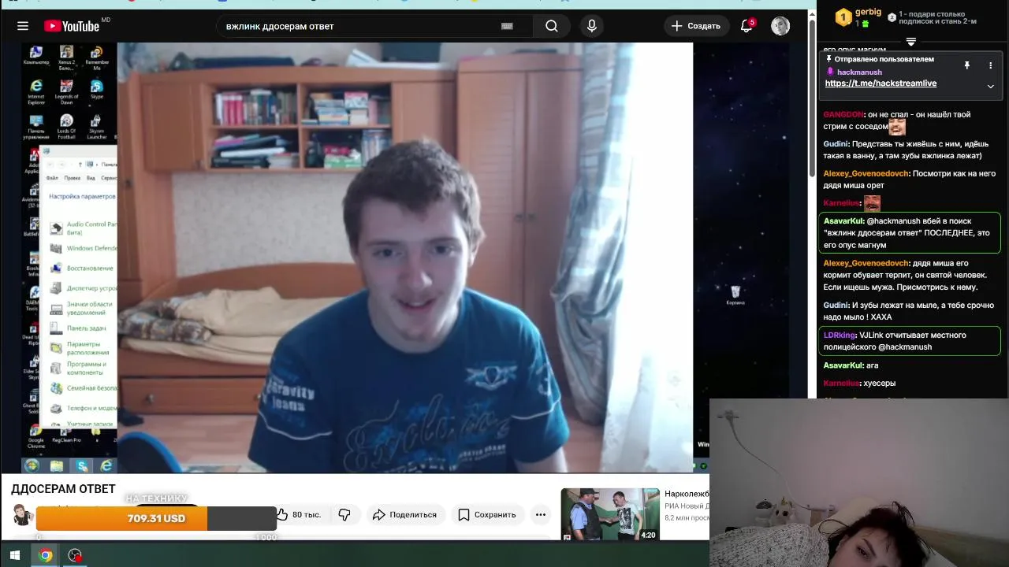Click Karnelius username next to хуесеры
Screen dimensions: 1009x567
click(840, 384)
